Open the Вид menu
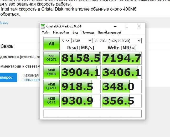The width and height of the screenshot is (170, 137). pyautogui.click(x=75, y=32)
